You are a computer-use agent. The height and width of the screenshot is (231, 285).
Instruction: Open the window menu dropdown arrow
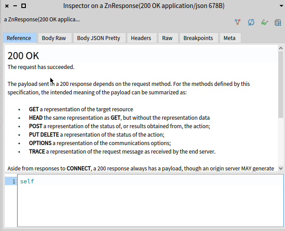point(281,6)
